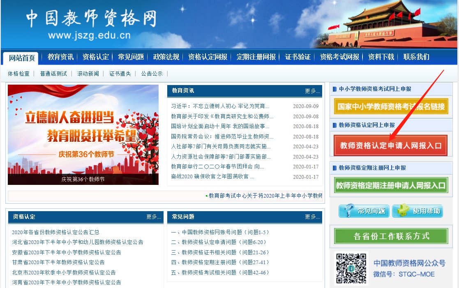Image resolution: width=459 pixels, height=288 pixels.
Task: Click the 庆祝第36个教师节 banner image
Action: (x=83, y=135)
